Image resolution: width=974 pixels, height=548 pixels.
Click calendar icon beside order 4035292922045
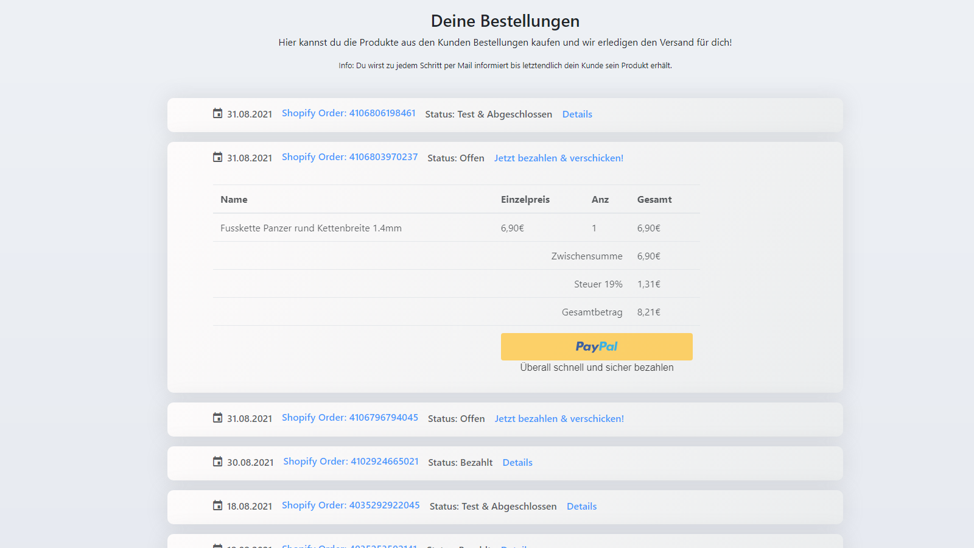pos(217,505)
